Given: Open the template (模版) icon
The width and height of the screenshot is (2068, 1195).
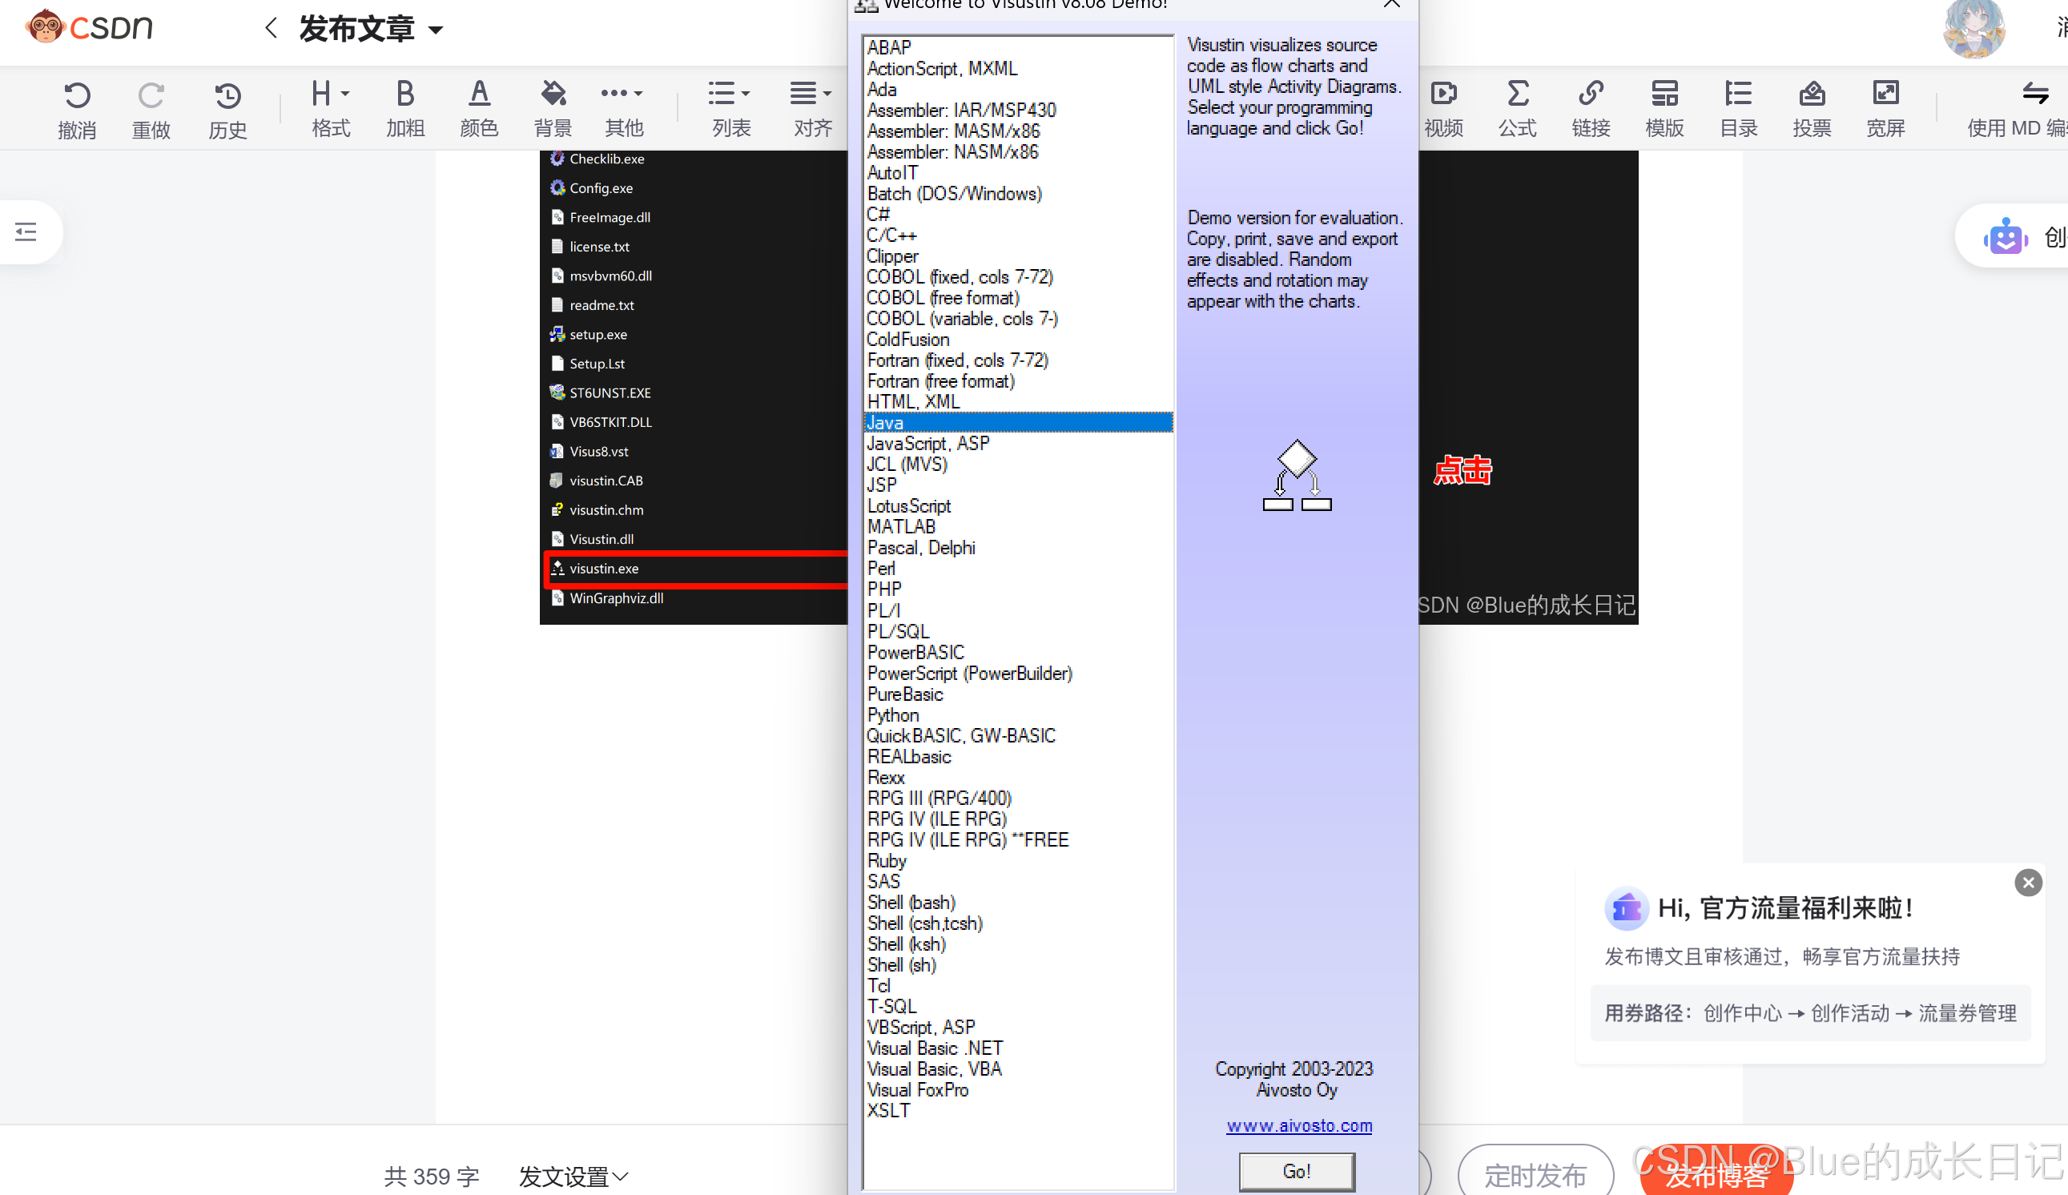Looking at the screenshot, I should click(x=1664, y=94).
